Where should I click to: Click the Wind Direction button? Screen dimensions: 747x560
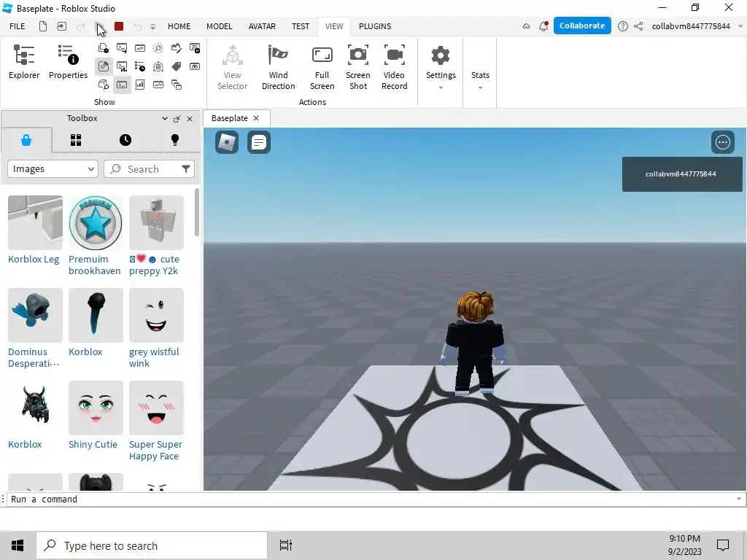(278, 68)
